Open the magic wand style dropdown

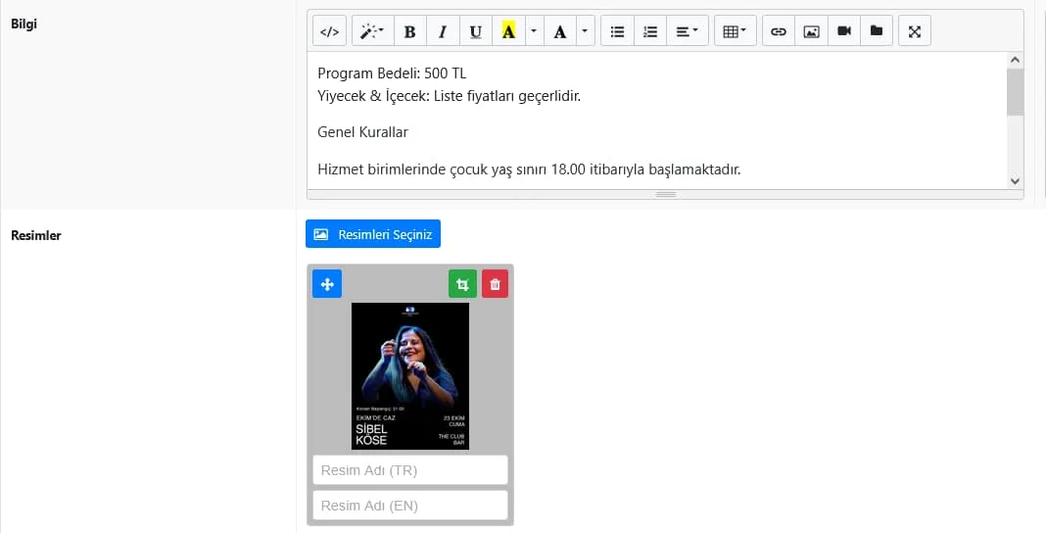coord(372,31)
